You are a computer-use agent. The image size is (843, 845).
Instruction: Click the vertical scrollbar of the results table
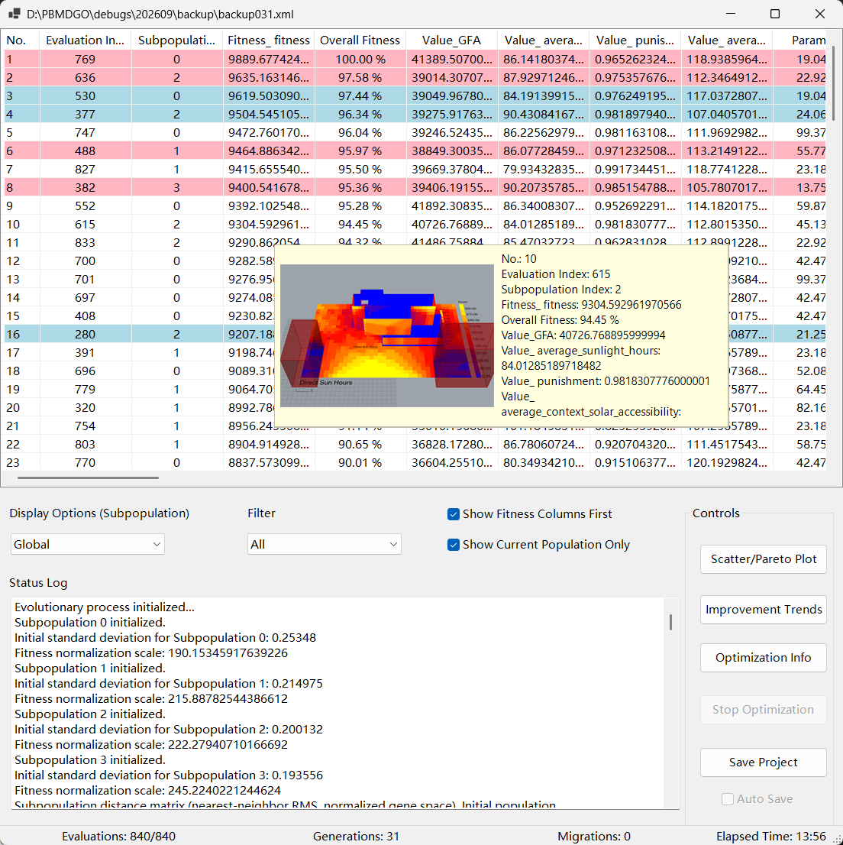833,83
